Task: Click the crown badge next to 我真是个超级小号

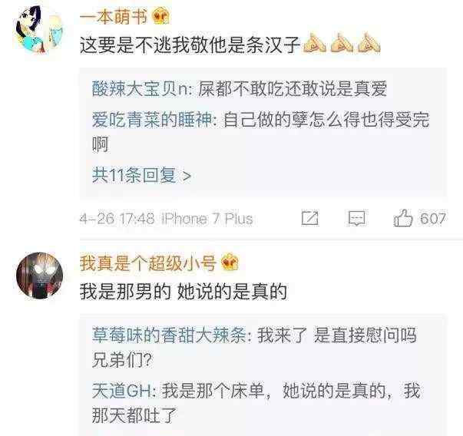Action: click(230, 263)
